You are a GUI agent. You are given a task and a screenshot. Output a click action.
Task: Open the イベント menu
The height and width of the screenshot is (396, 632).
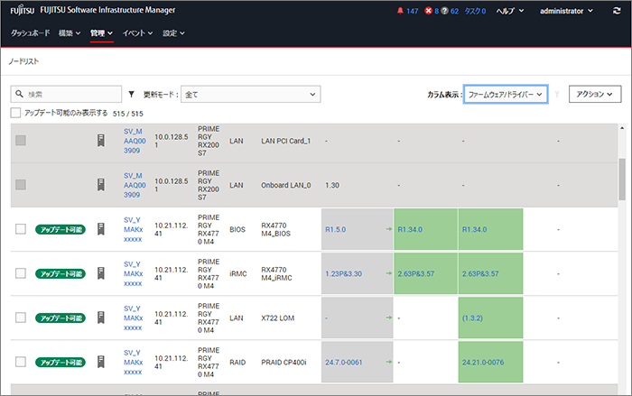coord(137,33)
